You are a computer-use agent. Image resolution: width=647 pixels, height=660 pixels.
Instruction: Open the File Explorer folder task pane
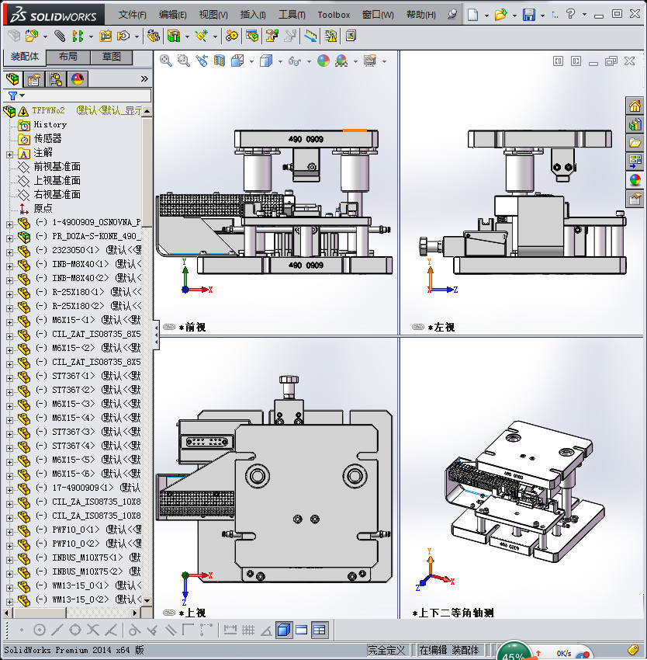pos(635,143)
